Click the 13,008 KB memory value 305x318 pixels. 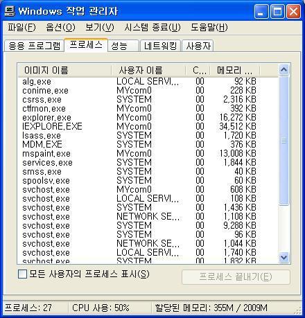pyautogui.click(x=238, y=153)
